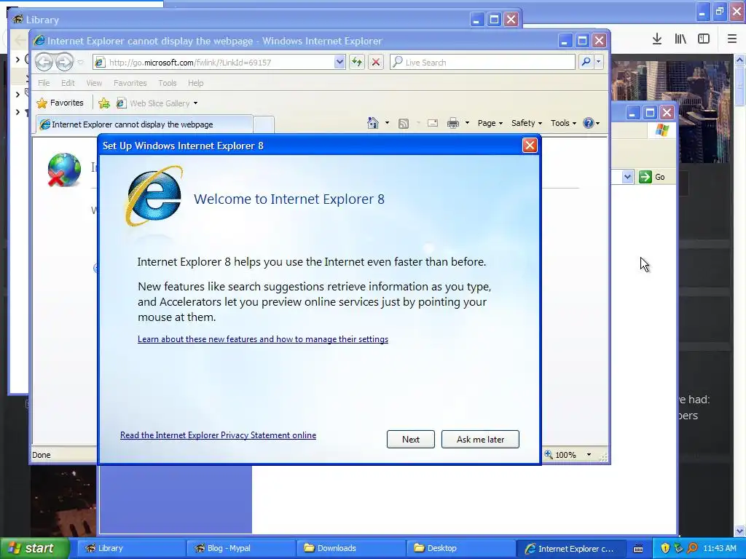Open the Learn about these new features link

point(262,339)
